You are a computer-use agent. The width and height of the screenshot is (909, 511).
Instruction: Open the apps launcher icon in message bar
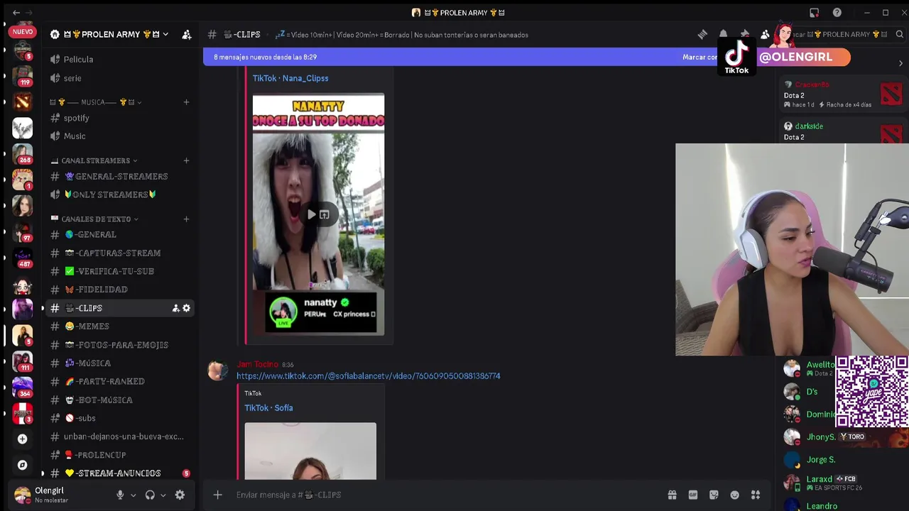756,495
